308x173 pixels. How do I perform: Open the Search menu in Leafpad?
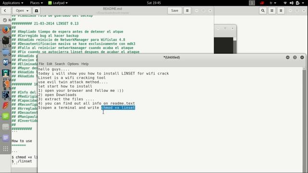click(60, 64)
